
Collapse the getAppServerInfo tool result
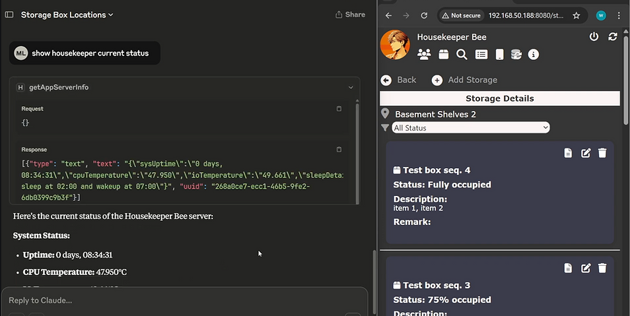coord(351,87)
